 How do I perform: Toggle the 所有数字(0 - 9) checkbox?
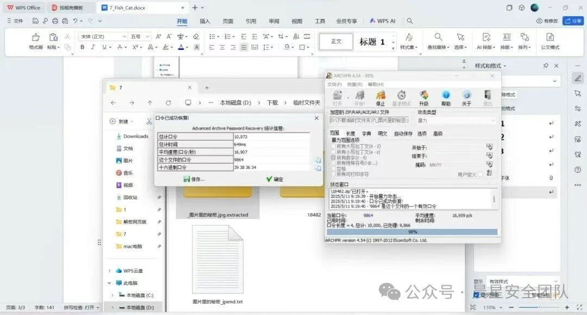(334, 157)
